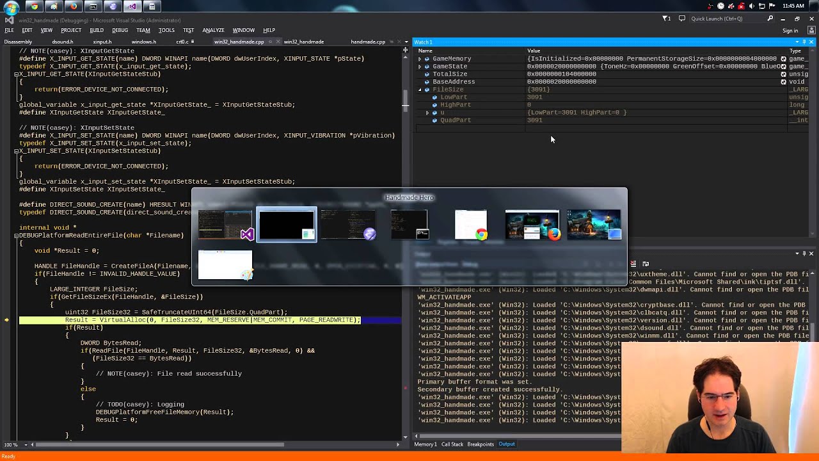Open the Visual Studio taskbar button
This screenshot has width=819, height=461.
[x=132, y=6]
